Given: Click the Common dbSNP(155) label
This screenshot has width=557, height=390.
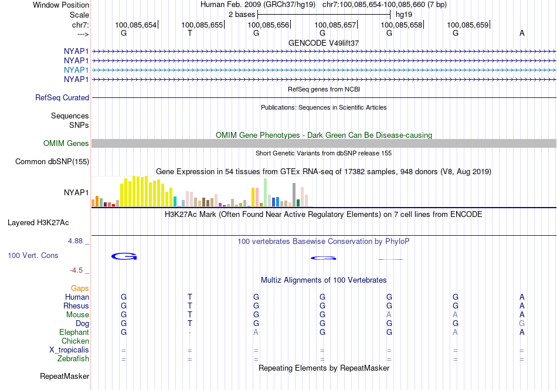Looking at the screenshot, I should point(52,162).
